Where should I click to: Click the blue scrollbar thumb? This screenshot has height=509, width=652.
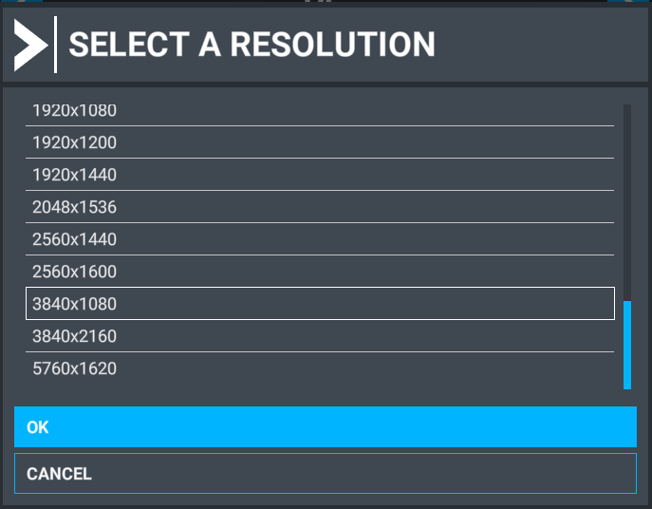point(627,344)
